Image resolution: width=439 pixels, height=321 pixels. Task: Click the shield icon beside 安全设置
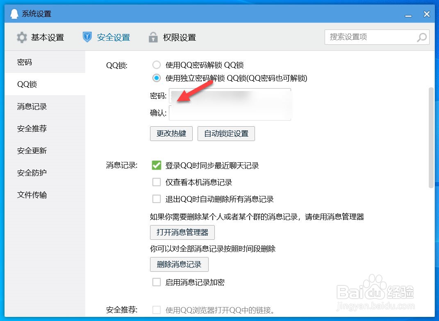(87, 37)
